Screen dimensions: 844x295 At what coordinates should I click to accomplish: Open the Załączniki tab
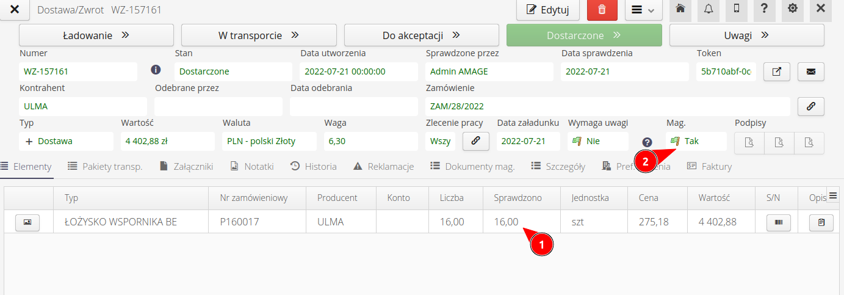(x=186, y=166)
